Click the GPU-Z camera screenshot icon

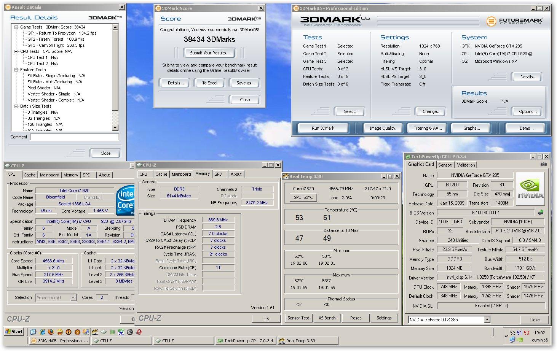point(544,165)
